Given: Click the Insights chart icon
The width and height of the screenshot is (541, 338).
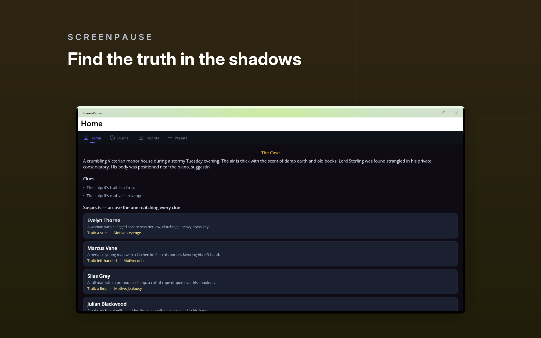Looking at the screenshot, I should pyautogui.click(x=141, y=138).
